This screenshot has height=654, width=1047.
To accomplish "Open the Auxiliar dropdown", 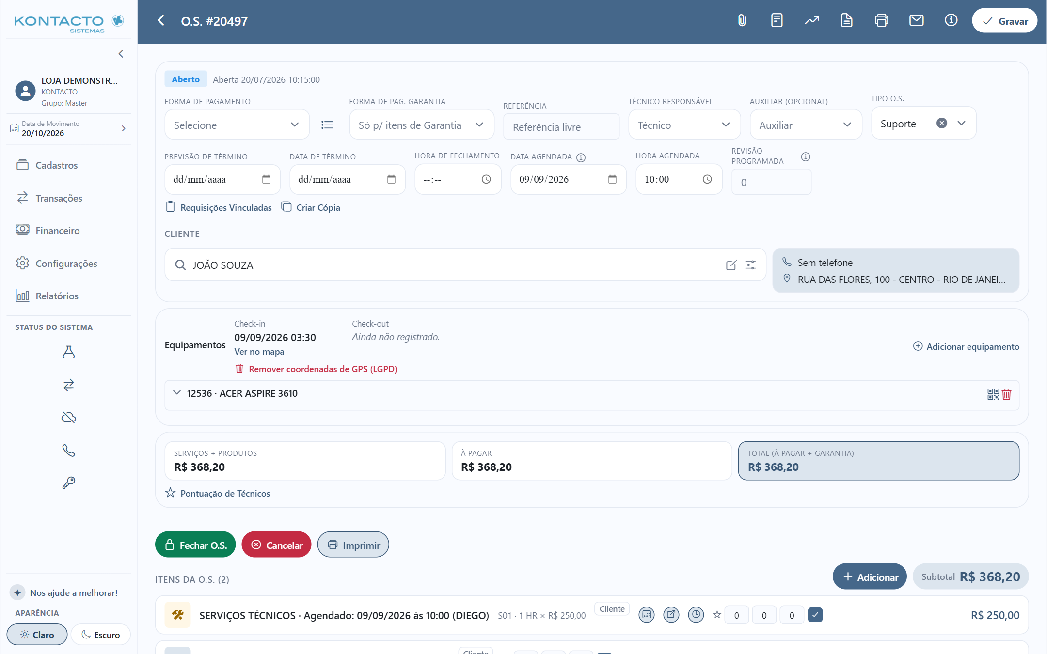I will [806, 125].
